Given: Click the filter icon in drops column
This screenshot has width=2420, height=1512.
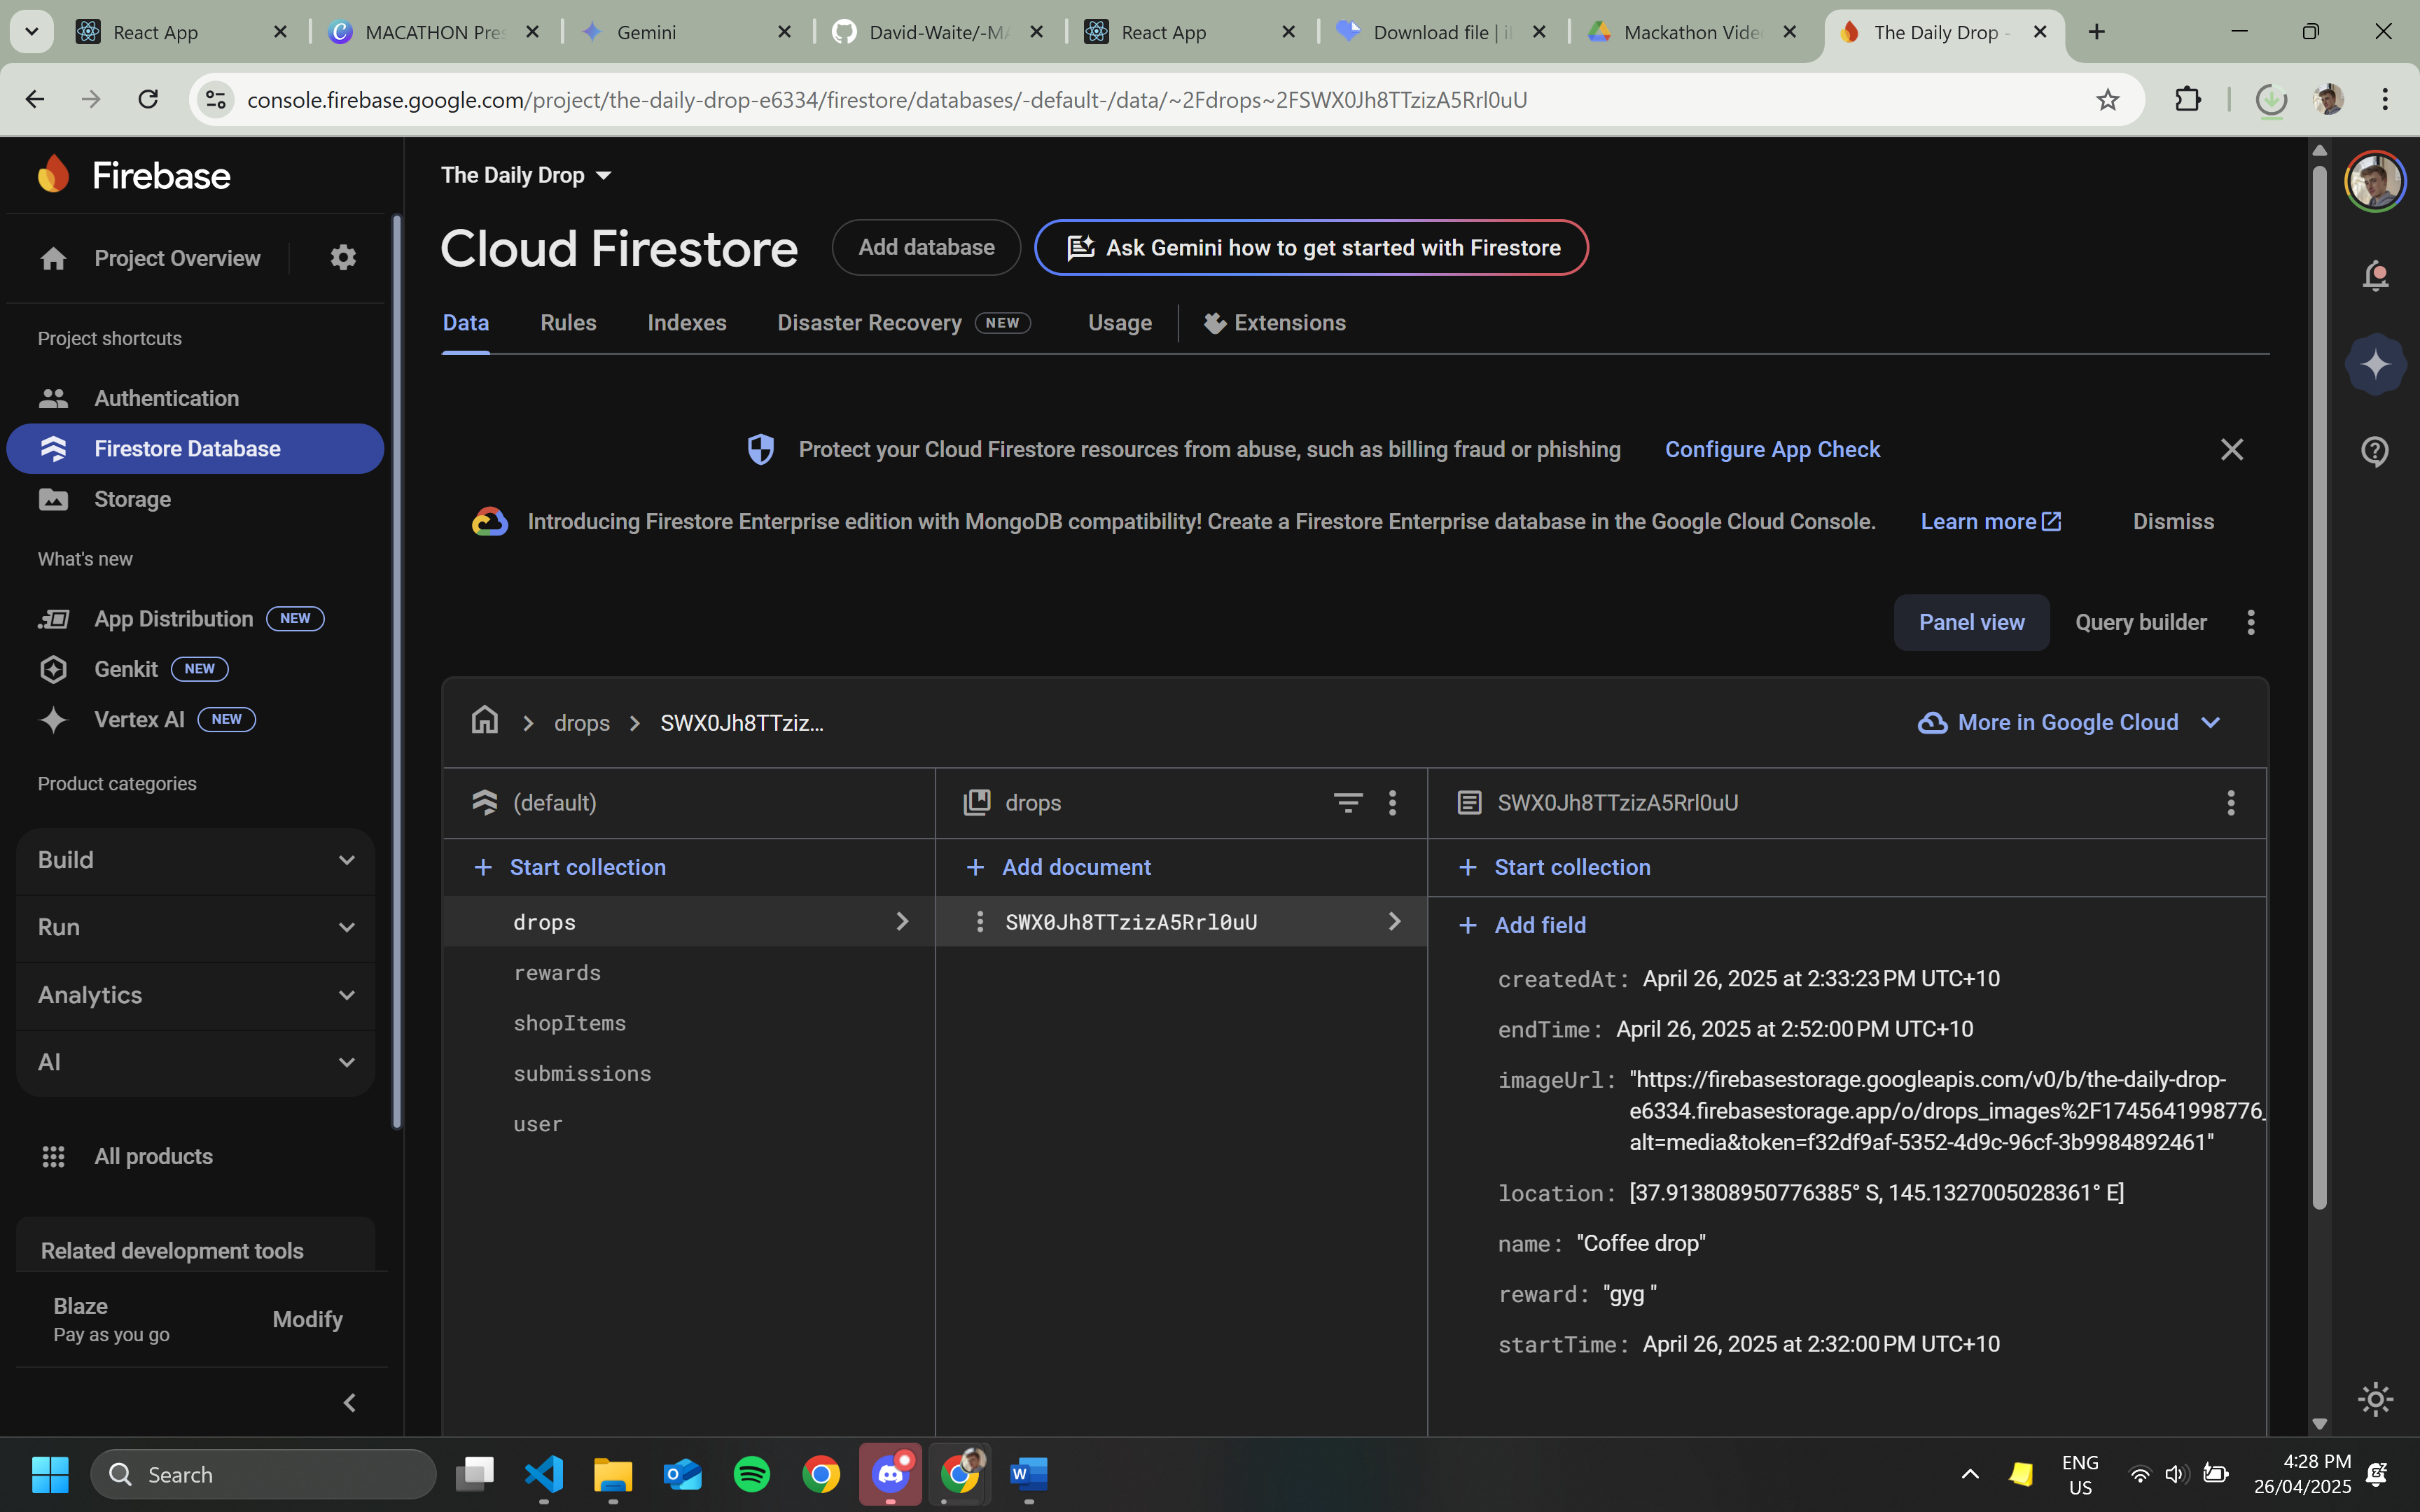Looking at the screenshot, I should pos(1347,803).
